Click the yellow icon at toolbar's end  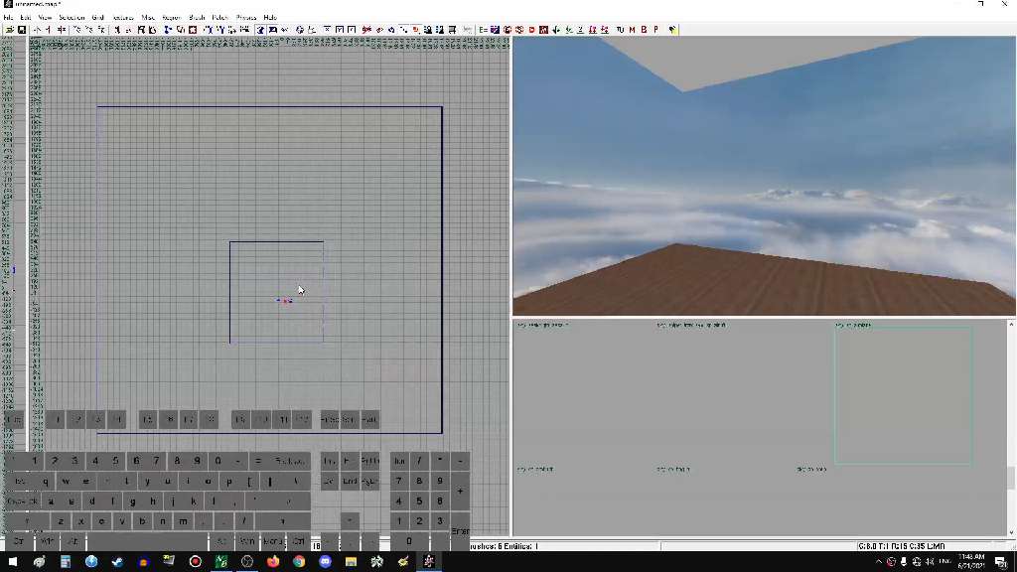(x=673, y=30)
